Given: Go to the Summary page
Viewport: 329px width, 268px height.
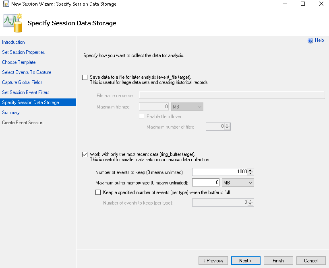Looking at the screenshot, I should (x=11, y=113).
